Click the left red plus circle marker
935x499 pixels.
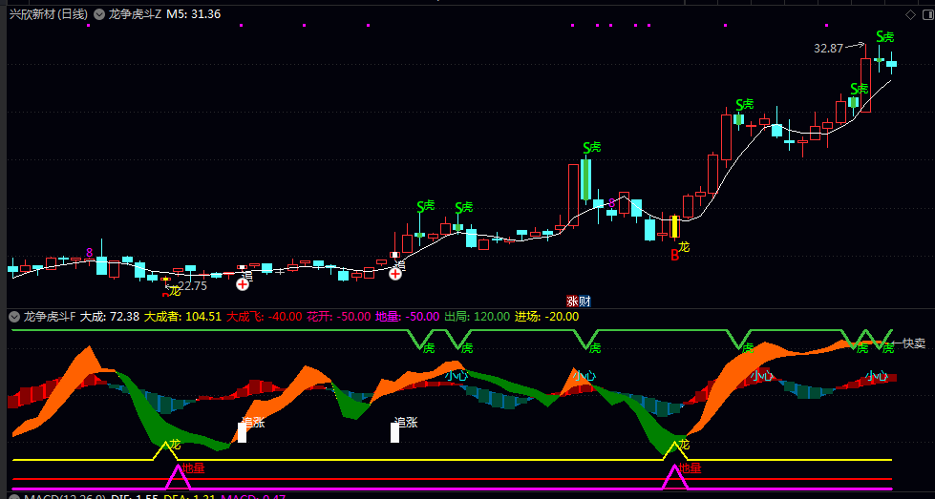(244, 283)
